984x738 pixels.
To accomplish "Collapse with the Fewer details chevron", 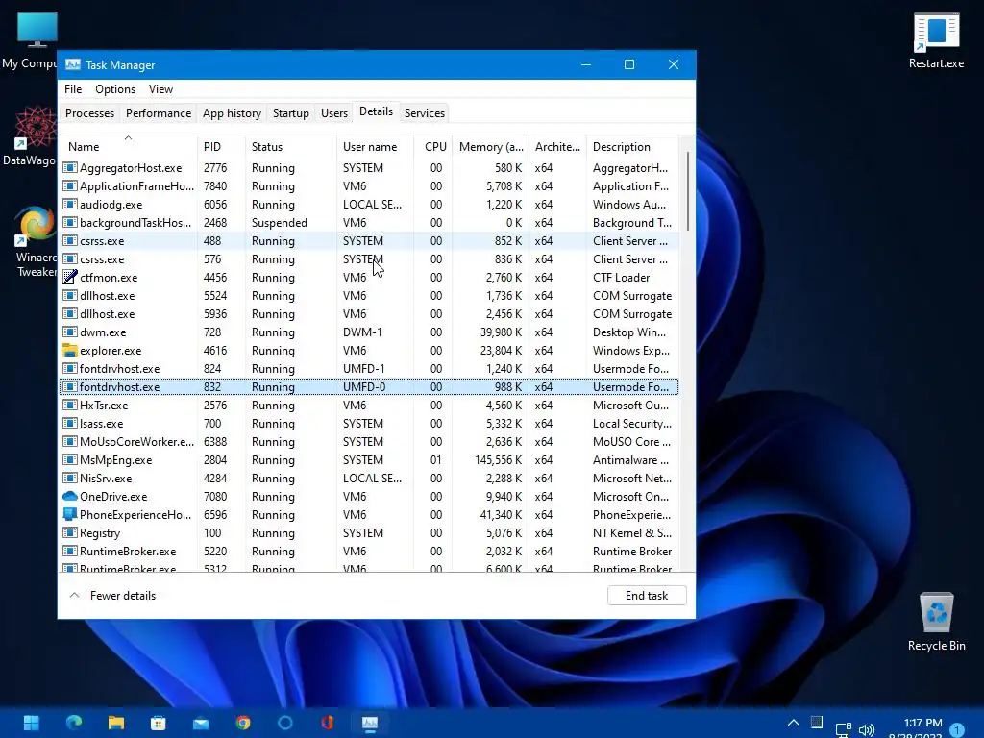I will click(74, 595).
